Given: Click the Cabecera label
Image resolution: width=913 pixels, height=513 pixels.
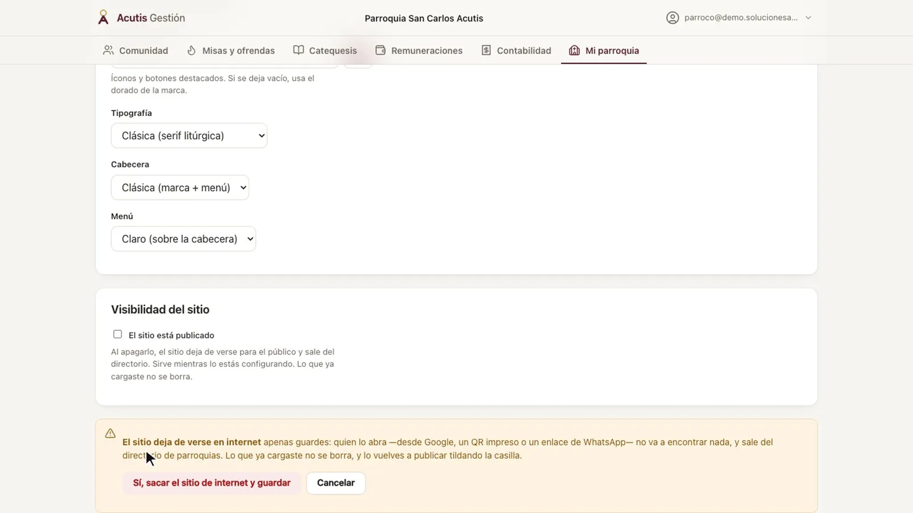Looking at the screenshot, I should 130,164.
